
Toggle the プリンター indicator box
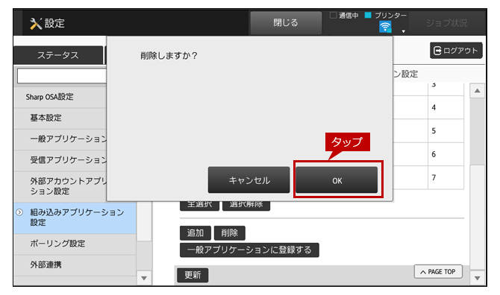(x=368, y=16)
